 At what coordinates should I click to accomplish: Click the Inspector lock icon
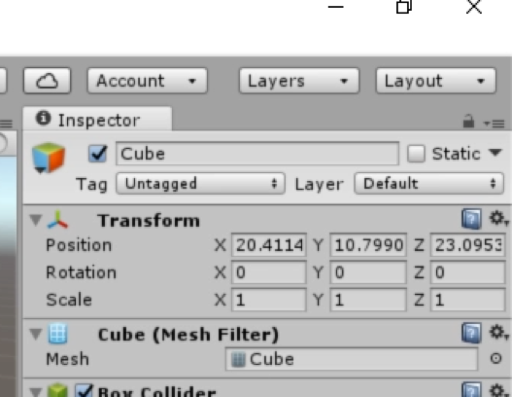[x=468, y=122]
